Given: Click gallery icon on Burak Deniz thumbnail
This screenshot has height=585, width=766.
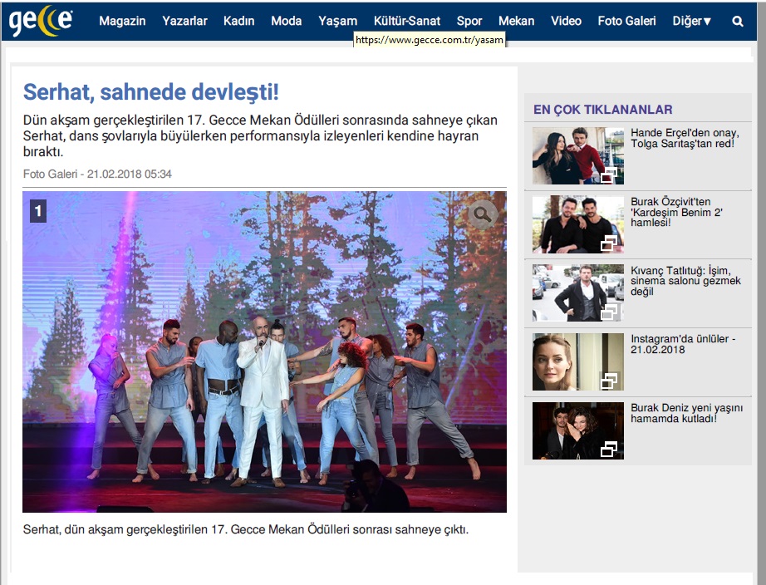Looking at the screenshot, I should [x=609, y=449].
